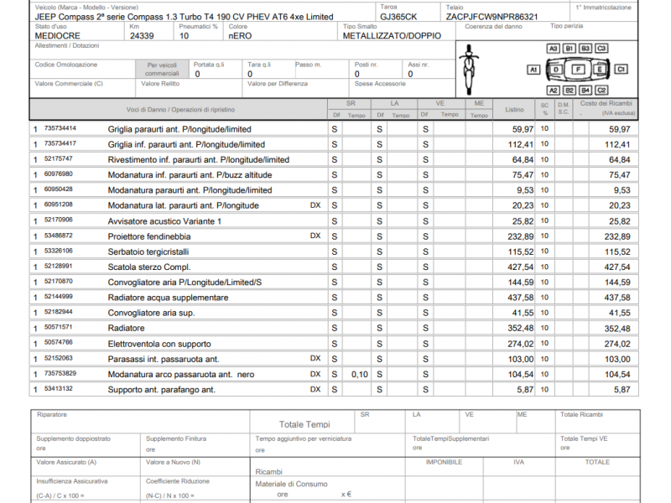The width and height of the screenshot is (671, 503).
Task: Click the "Costo dei Ricambi" column header
Action: pyautogui.click(x=606, y=103)
